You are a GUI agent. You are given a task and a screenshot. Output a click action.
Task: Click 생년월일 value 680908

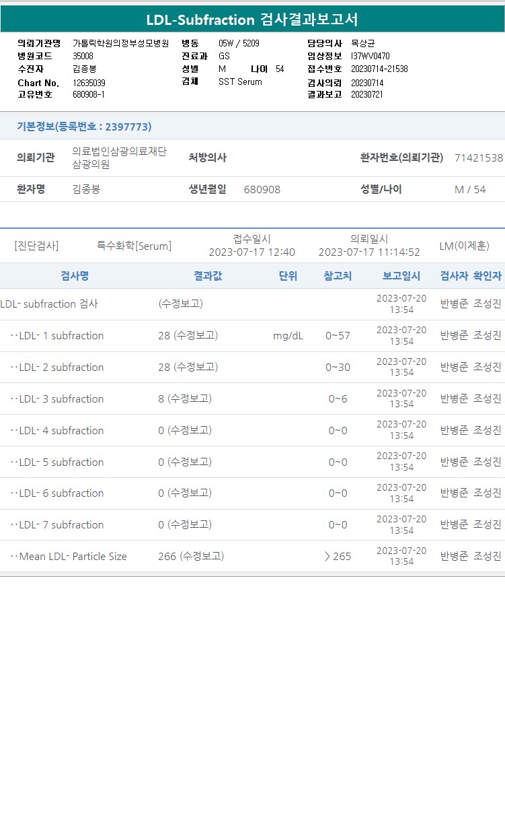pyautogui.click(x=262, y=189)
